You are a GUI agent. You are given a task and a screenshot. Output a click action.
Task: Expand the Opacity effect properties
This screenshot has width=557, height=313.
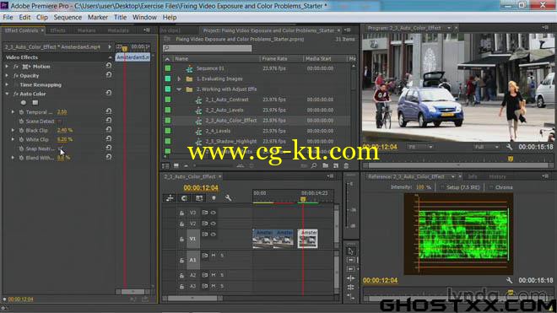click(x=7, y=76)
